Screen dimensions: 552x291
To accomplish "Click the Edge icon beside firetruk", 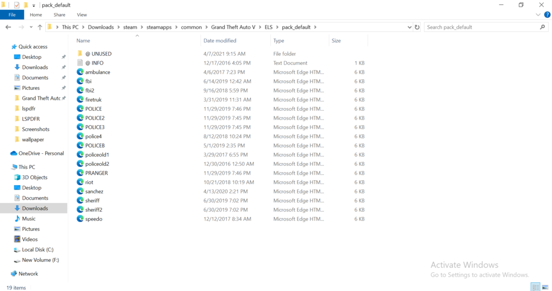I will click(80, 99).
